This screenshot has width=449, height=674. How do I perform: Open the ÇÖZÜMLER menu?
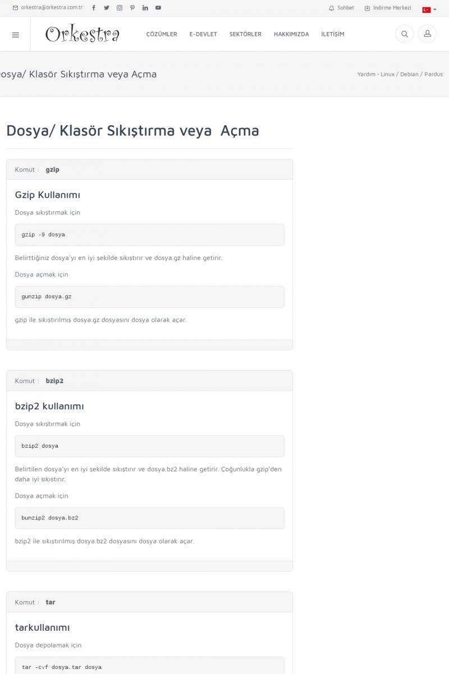162,34
